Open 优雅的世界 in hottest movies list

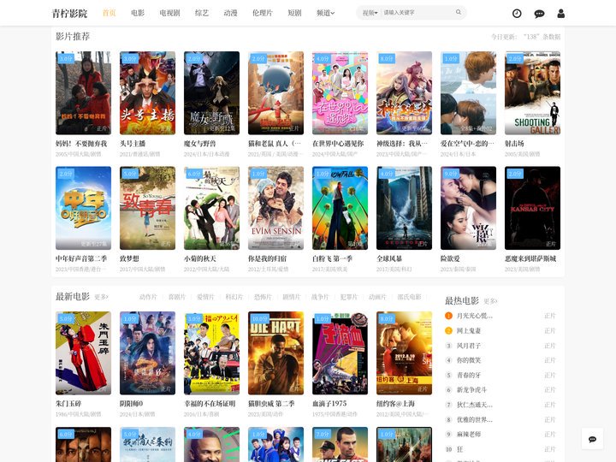coord(474,419)
